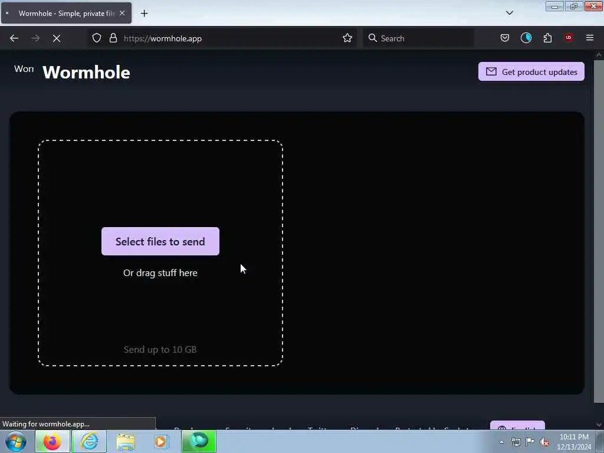Open a new browser tab
The image size is (604, 453).
point(144,14)
